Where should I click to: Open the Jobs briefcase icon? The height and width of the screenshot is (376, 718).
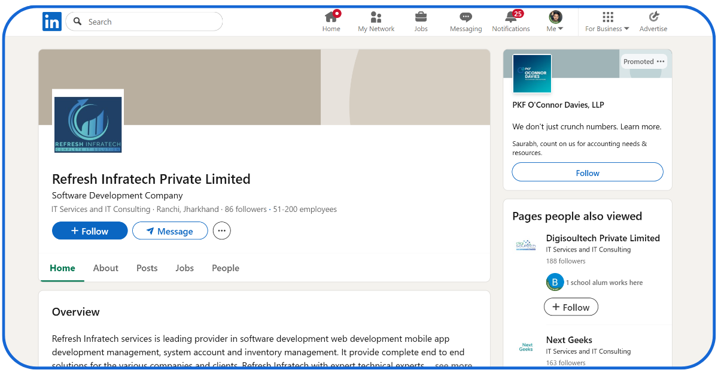click(421, 17)
